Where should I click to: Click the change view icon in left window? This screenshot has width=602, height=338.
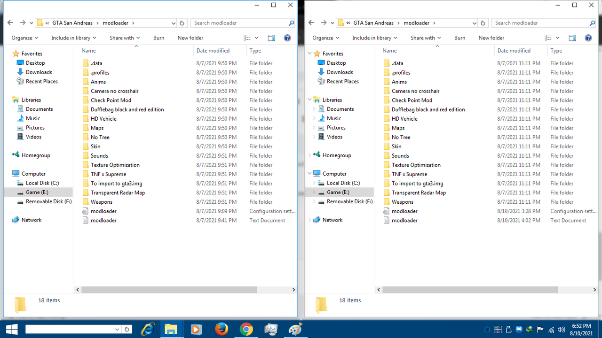coord(247,38)
